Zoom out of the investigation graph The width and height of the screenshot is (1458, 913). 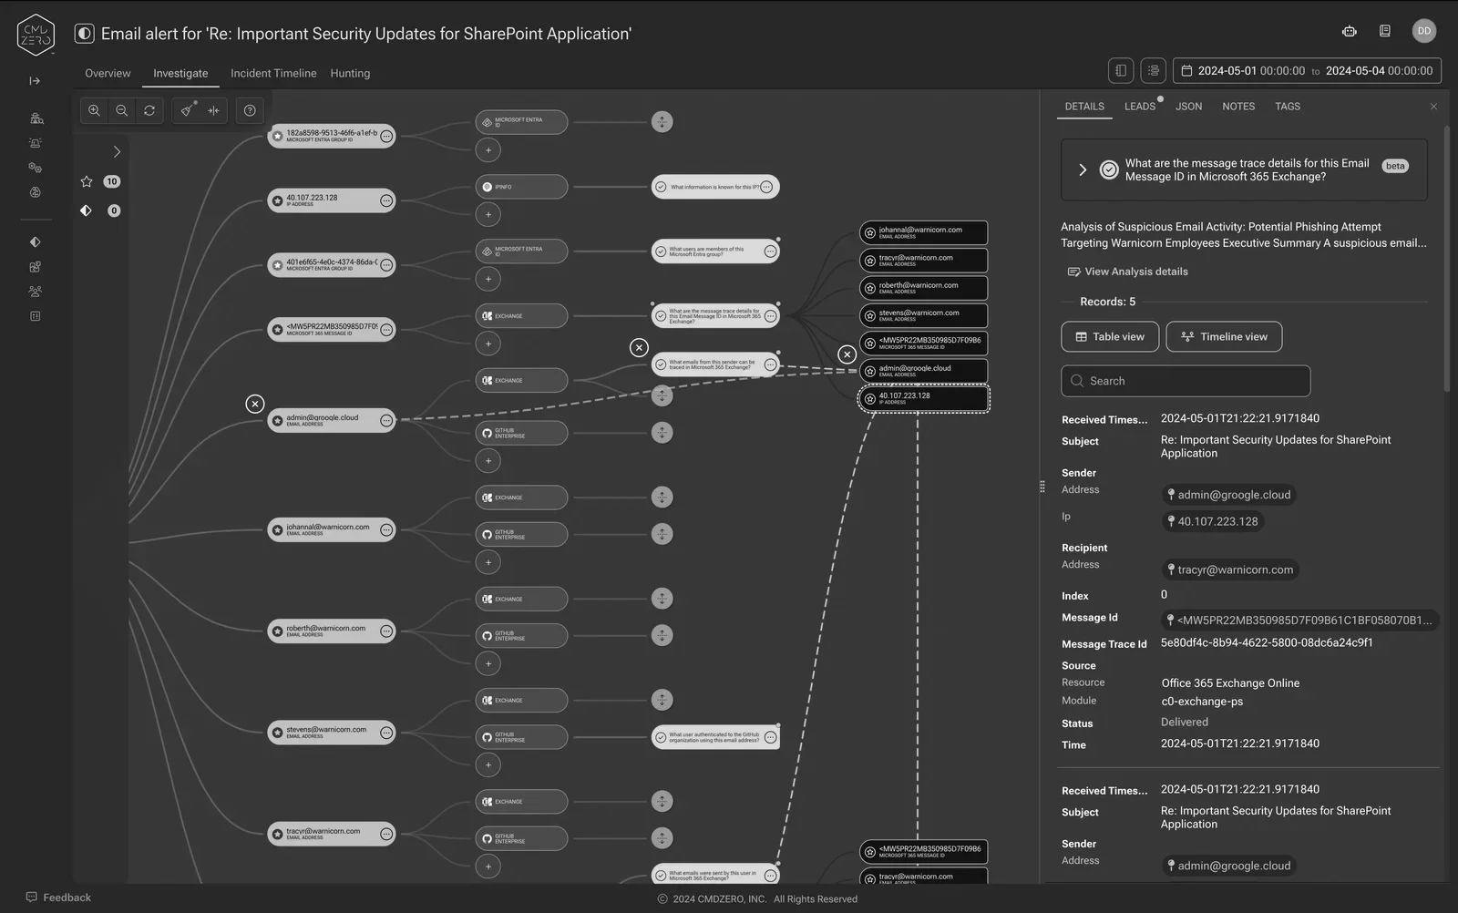click(x=121, y=110)
